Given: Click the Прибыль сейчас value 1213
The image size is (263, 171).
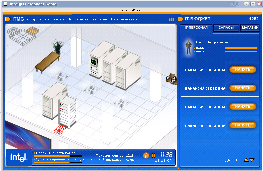Looking at the screenshot, I should [x=130, y=156].
